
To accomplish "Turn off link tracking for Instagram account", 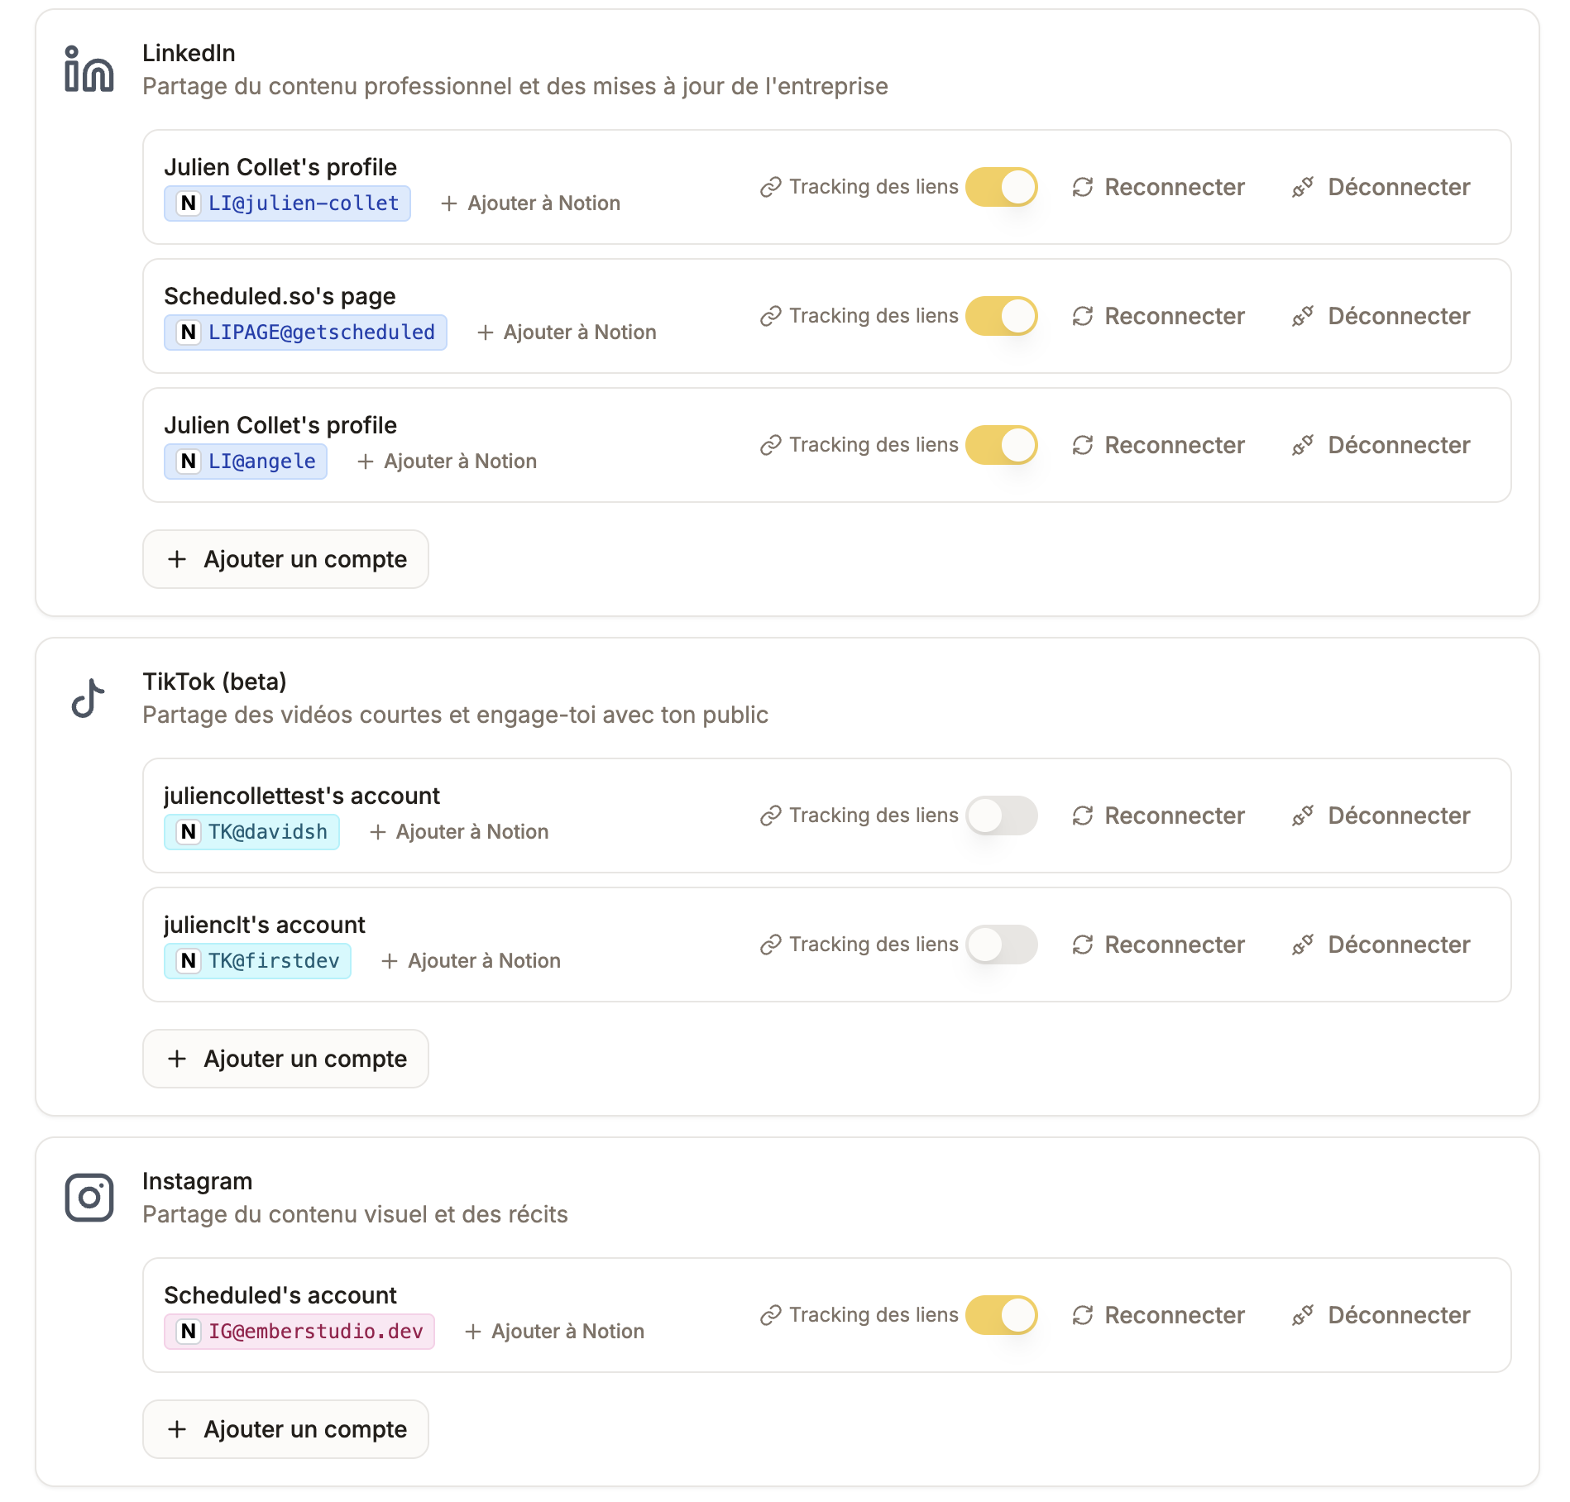I will coord(1001,1315).
